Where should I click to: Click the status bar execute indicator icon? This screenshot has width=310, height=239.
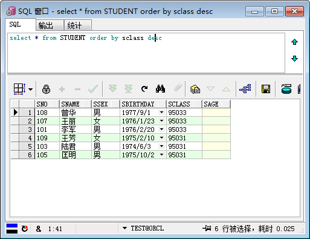(12, 229)
